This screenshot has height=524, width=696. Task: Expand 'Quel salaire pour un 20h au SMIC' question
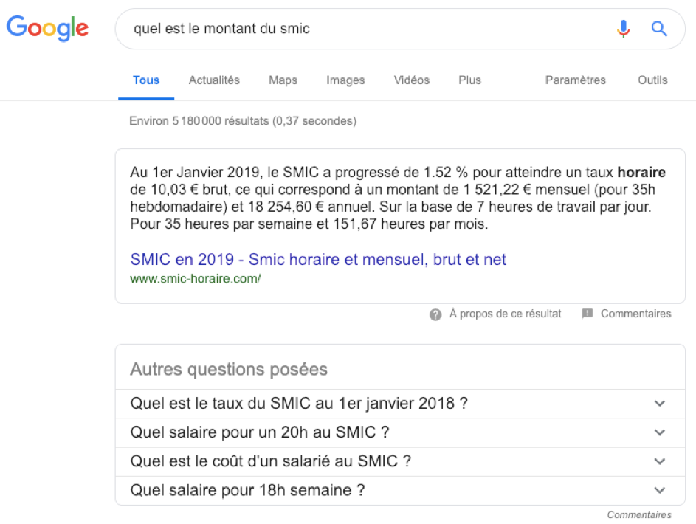[x=400, y=432]
